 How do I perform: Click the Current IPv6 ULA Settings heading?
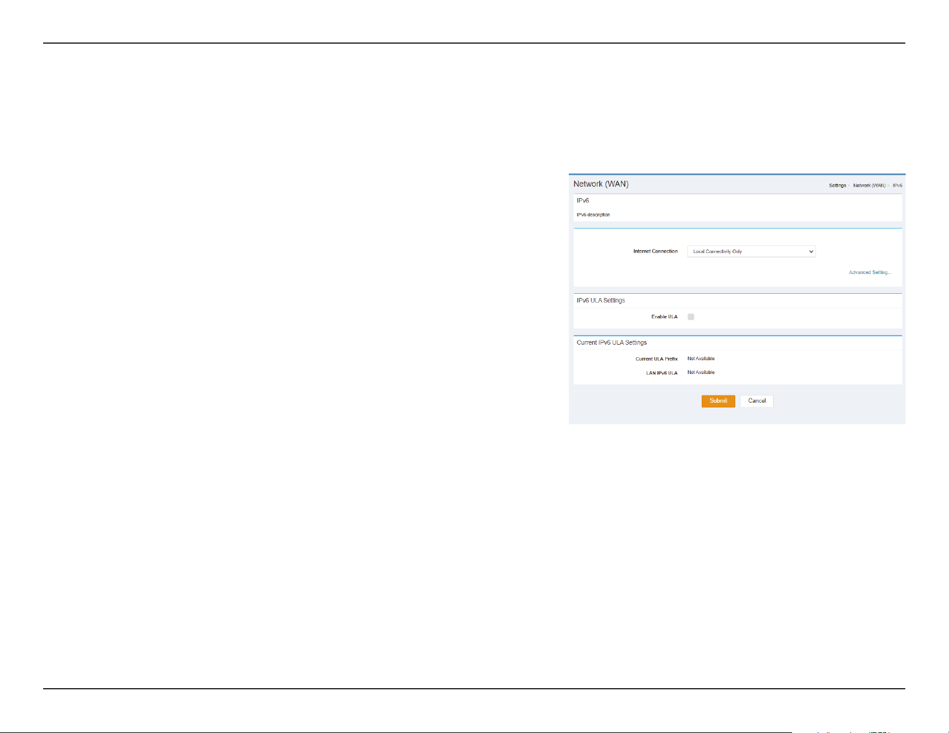coord(611,342)
